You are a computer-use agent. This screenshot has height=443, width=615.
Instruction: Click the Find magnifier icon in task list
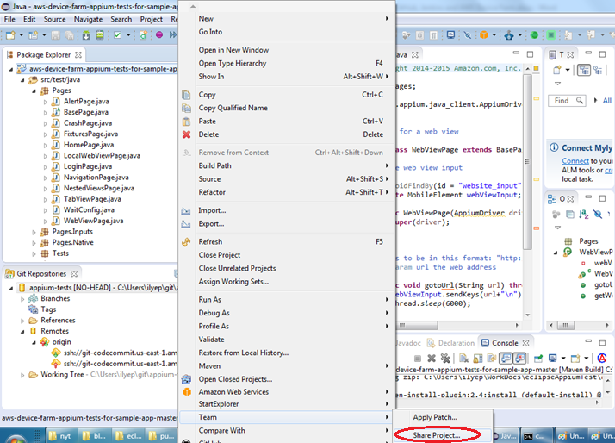tap(580, 101)
